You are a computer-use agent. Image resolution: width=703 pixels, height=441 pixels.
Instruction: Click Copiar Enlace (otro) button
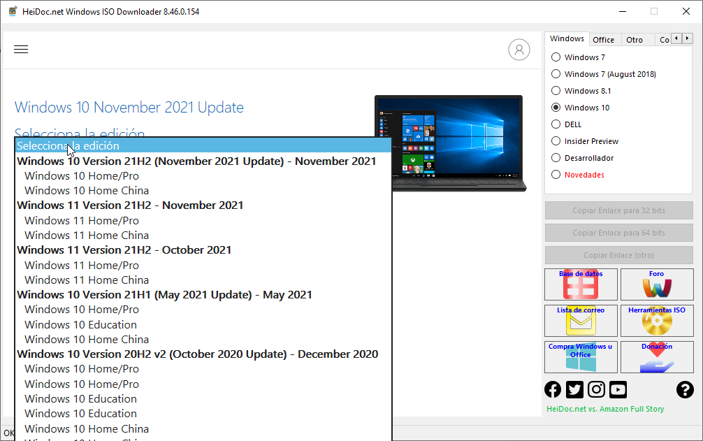point(618,255)
